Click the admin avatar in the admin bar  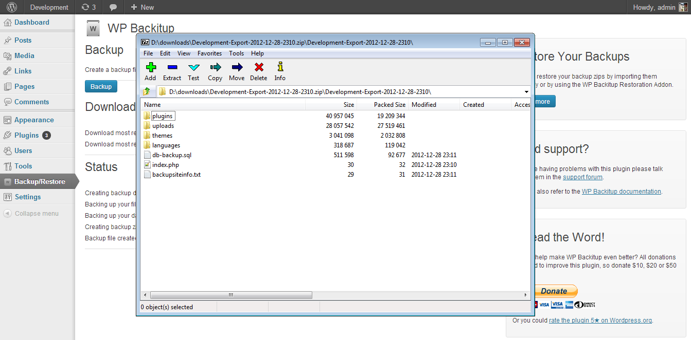tap(683, 7)
